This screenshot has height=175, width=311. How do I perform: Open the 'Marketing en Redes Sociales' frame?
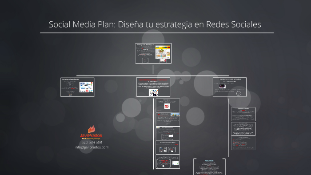(x=77, y=87)
